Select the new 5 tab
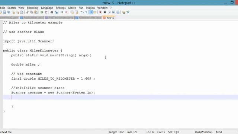Image resolution: width=238 pixels, height=134 pixels. (x=109, y=18)
